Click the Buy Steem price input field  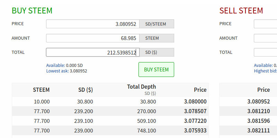pyautogui.click(x=93, y=24)
